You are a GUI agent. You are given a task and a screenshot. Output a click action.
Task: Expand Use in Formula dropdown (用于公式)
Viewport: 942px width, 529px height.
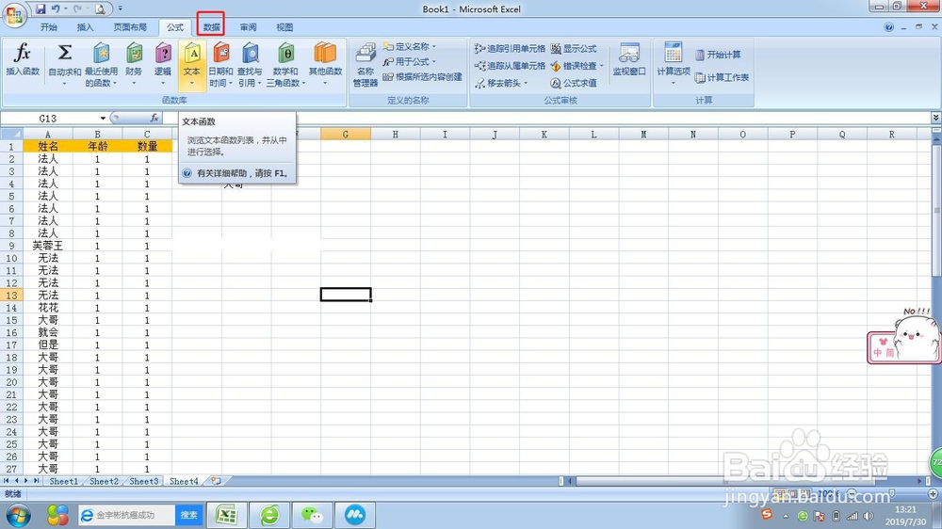click(x=433, y=62)
